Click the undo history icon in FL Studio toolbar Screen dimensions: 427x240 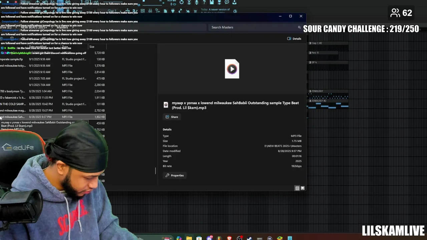pyautogui.click(x=181, y=2)
